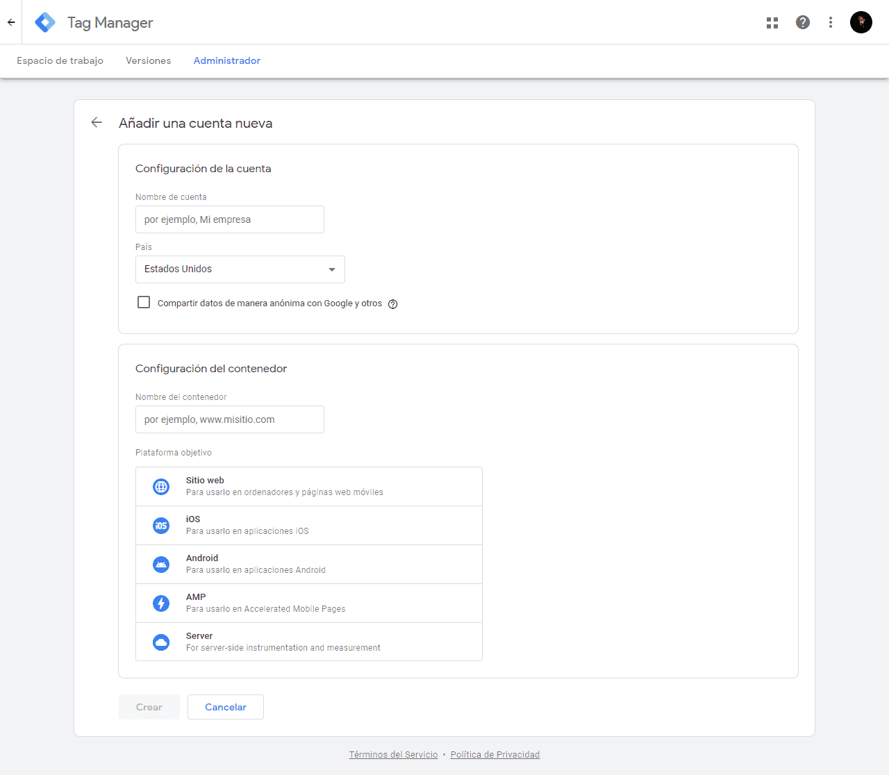The image size is (889, 775).
Task: Click the back arrow beside Añadir una cuenta nueva
Action: click(x=97, y=122)
